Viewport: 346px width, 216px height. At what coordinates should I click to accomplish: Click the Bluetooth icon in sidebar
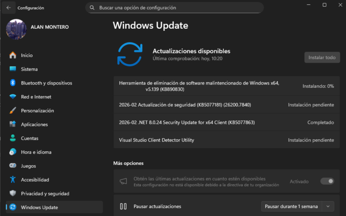click(13, 83)
